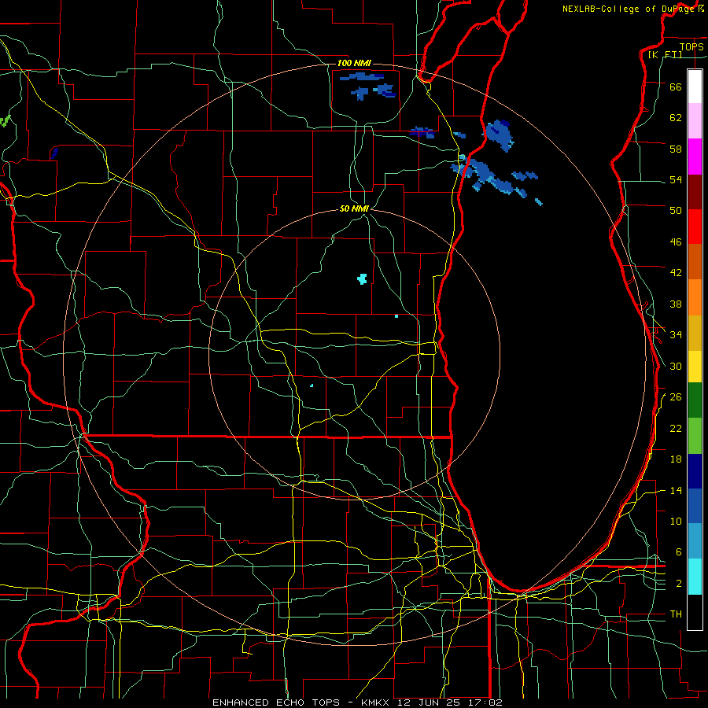Viewport: 708px width, 708px height.
Task: Select the dark red legend swatch
Action: point(695,192)
